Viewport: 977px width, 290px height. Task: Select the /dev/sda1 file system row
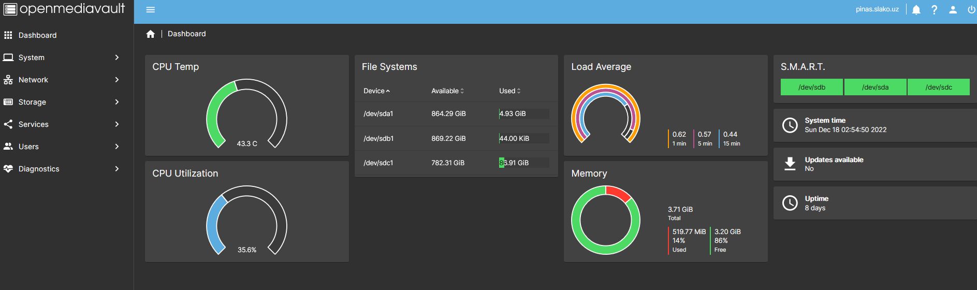[x=456, y=114]
